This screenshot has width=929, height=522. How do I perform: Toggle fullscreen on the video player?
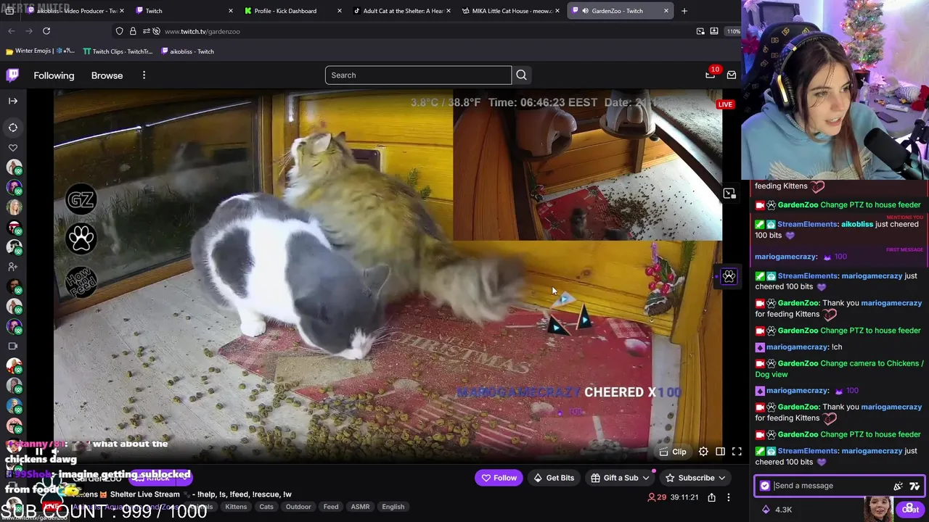(737, 452)
